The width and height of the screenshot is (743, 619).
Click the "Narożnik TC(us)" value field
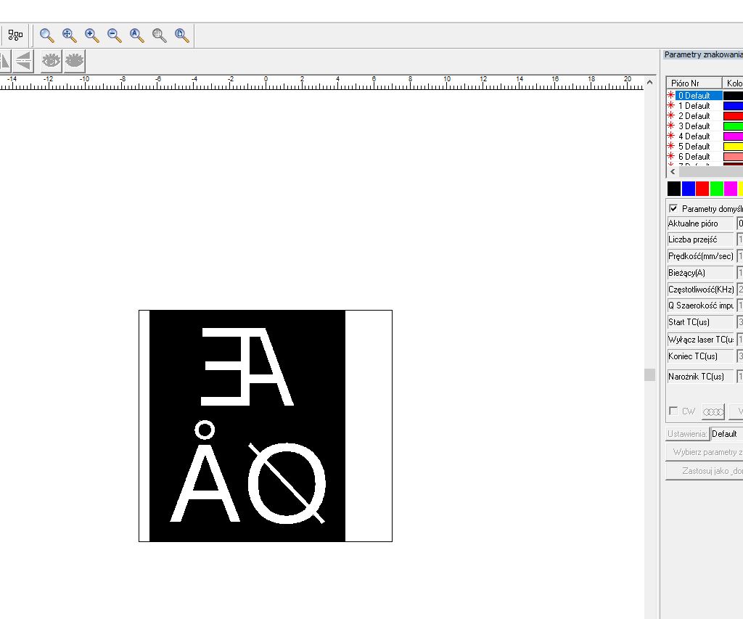739,377
